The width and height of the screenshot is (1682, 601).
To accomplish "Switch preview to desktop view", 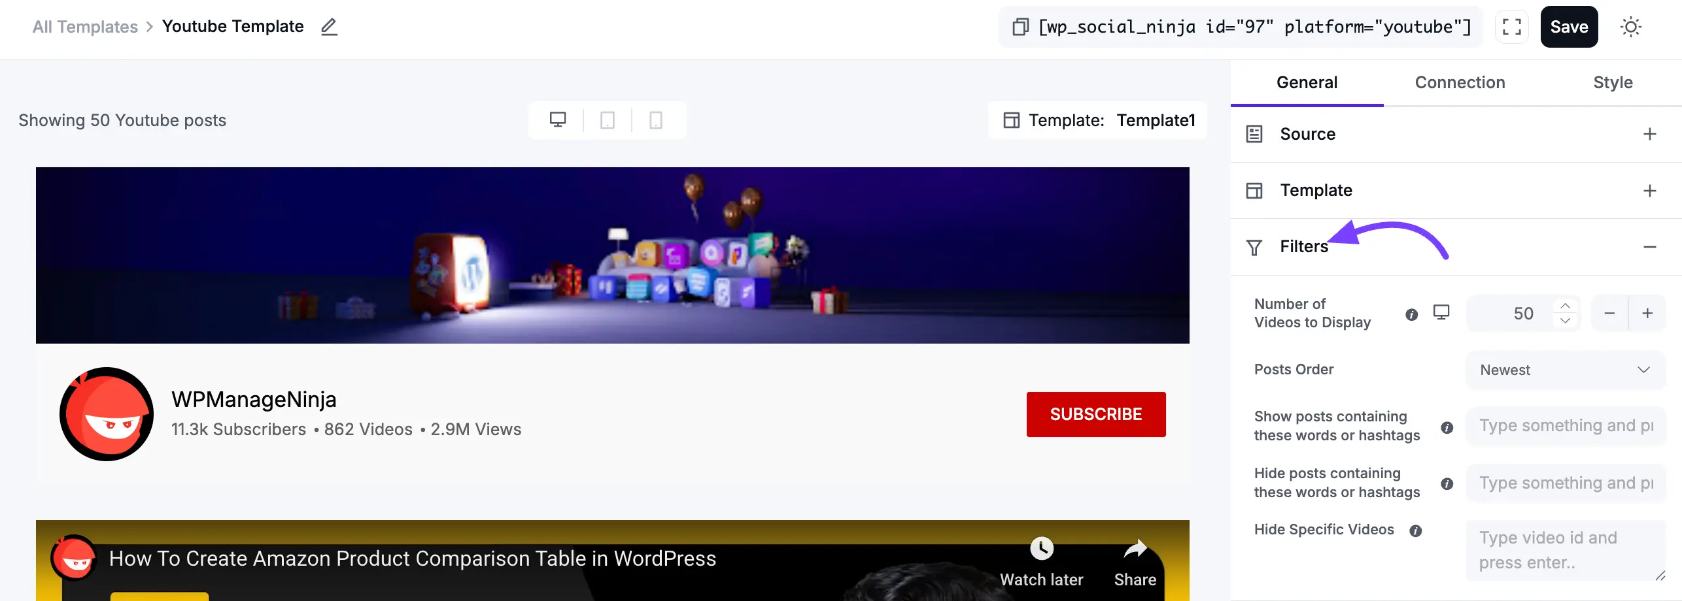I will tap(558, 120).
